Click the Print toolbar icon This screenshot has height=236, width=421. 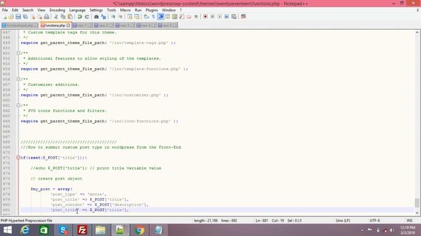click(47, 17)
